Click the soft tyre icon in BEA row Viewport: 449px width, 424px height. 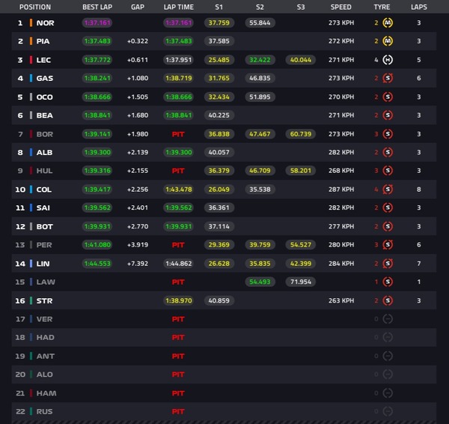pyautogui.click(x=388, y=115)
